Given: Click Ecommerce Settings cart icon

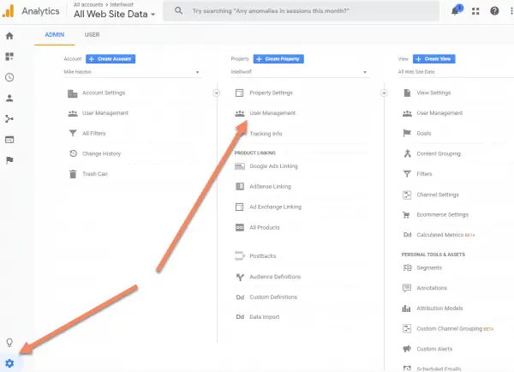Looking at the screenshot, I should pyautogui.click(x=406, y=215).
